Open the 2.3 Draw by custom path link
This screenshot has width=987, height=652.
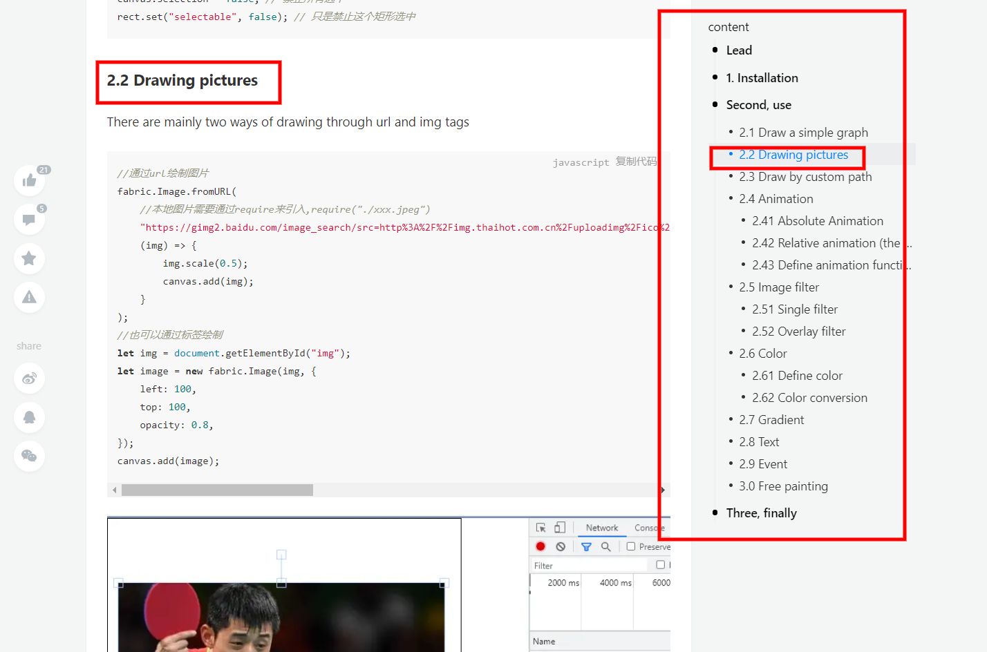coord(805,176)
